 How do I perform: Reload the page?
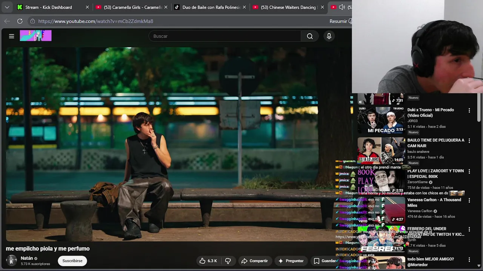[20, 21]
